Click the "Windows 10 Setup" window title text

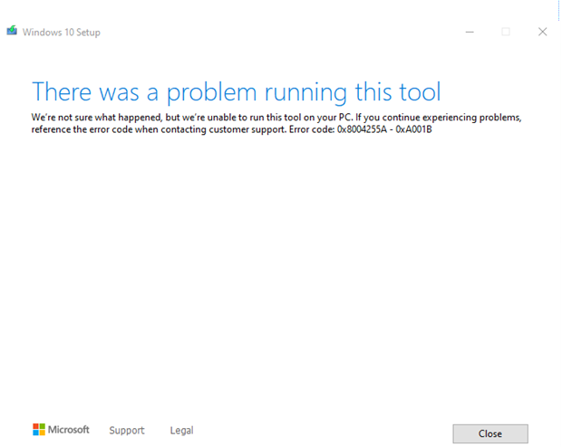pos(62,33)
